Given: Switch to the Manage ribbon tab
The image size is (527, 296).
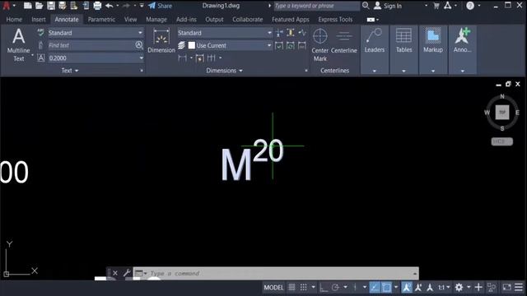Looking at the screenshot, I should click(156, 20).
